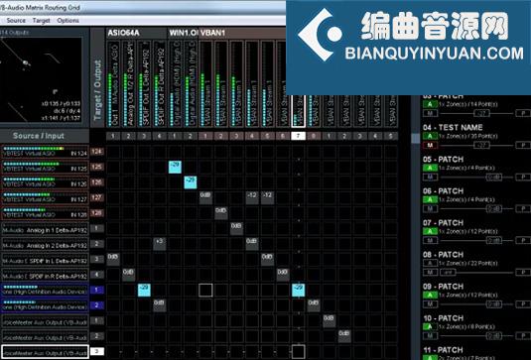Click the blue index badge 1 of High Definition Audio

97,290
